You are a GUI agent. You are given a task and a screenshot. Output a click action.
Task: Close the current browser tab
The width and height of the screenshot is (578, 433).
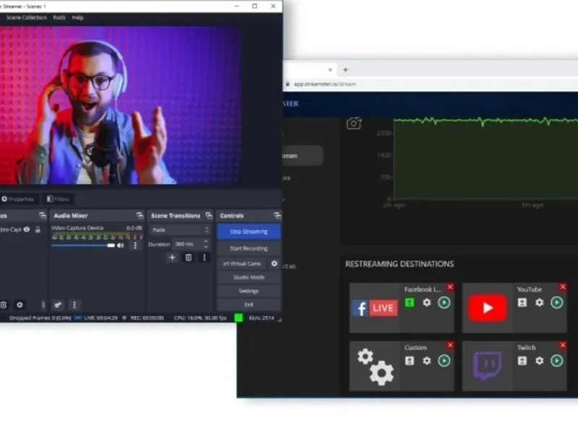pyautogui.click(x=330, y=69)
